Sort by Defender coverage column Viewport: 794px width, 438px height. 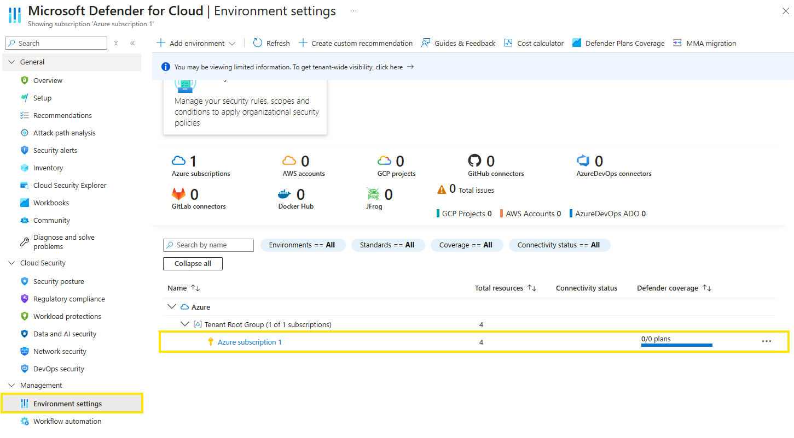tap(674, 288)
